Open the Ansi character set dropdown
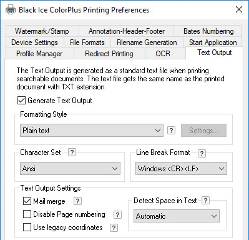The height and width of the screenshot is (240, 249). click(70, 169)
